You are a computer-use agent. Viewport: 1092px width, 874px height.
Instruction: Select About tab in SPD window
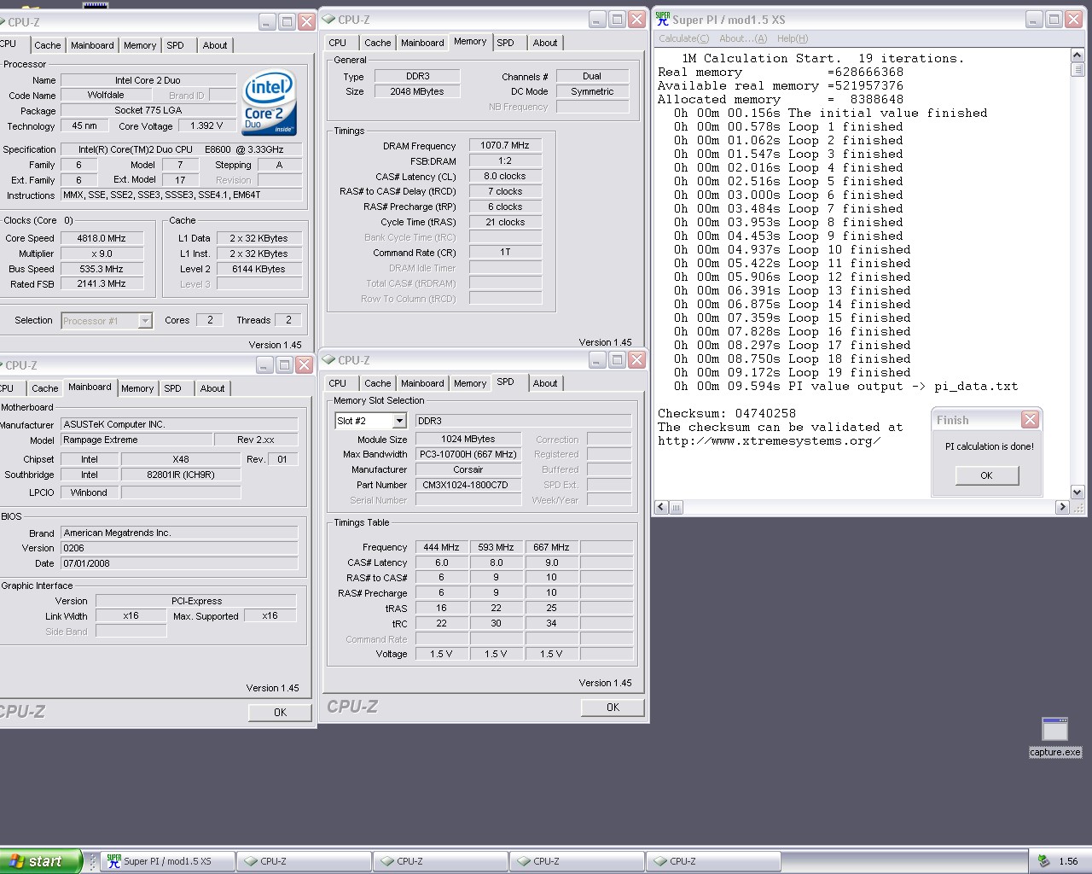point(545,383)
